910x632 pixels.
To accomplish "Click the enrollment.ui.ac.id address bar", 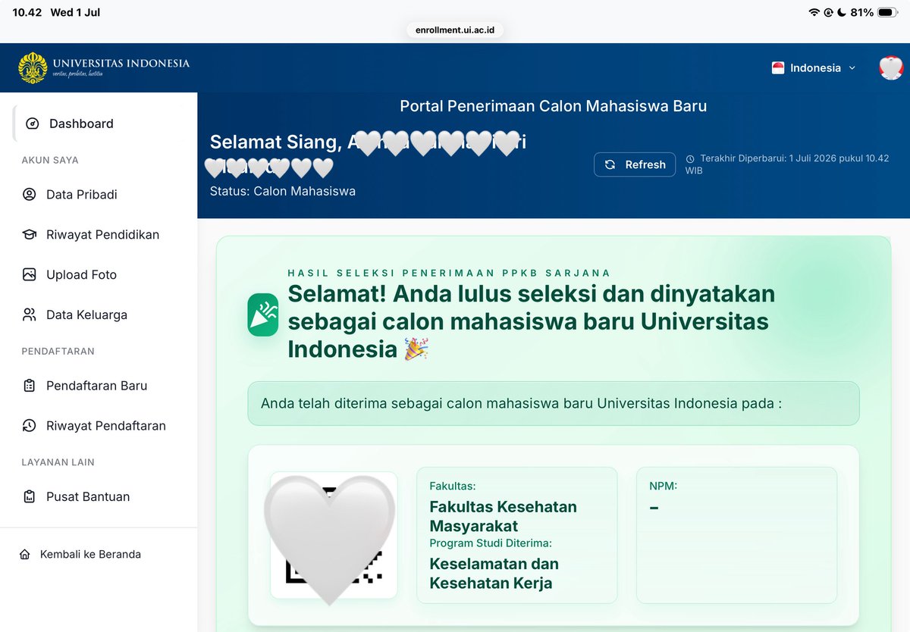I will click(455, 30).
